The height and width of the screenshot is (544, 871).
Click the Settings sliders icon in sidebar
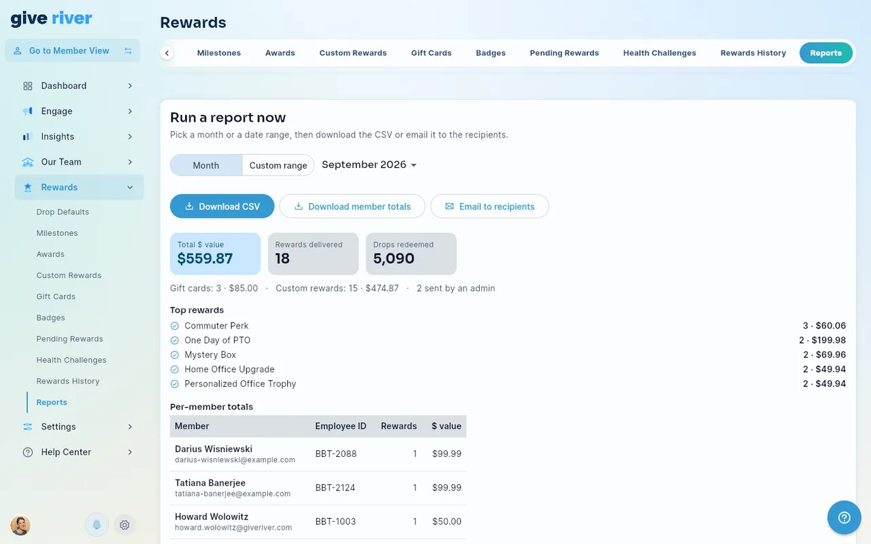pos(28,427)
